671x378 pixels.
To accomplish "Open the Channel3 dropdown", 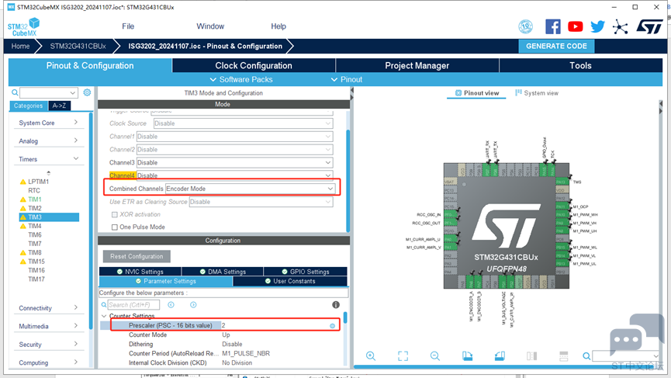I will (234, 163).
